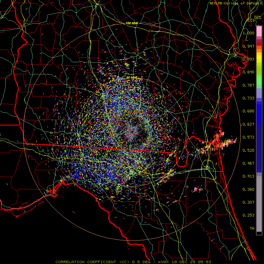Click the gray radar site center cluster
Viewport: 264px width, 264px height.
point(132,132)
